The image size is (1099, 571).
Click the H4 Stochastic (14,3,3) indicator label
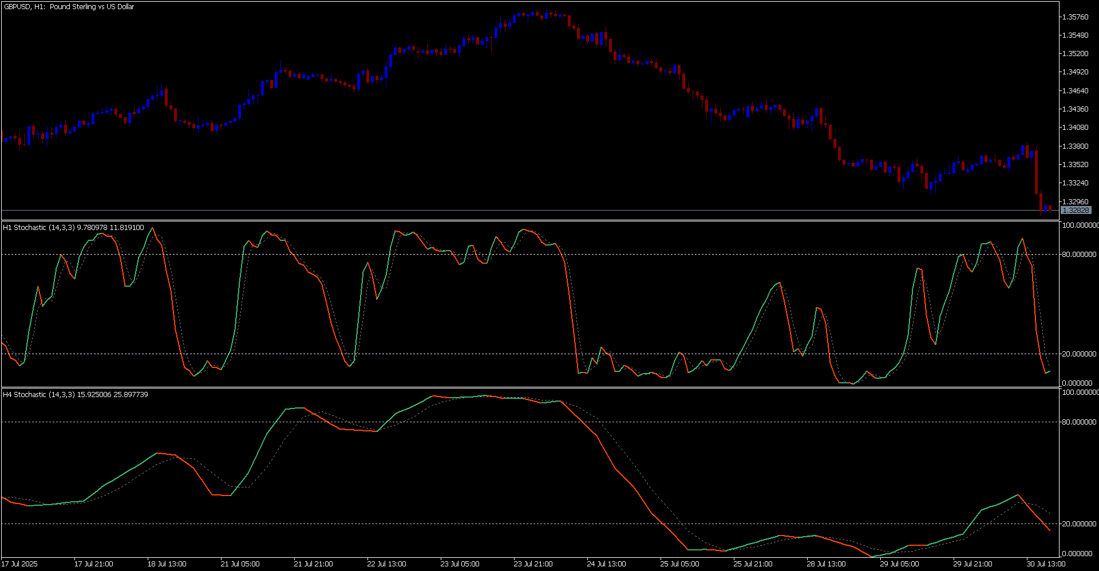point(76,395)
